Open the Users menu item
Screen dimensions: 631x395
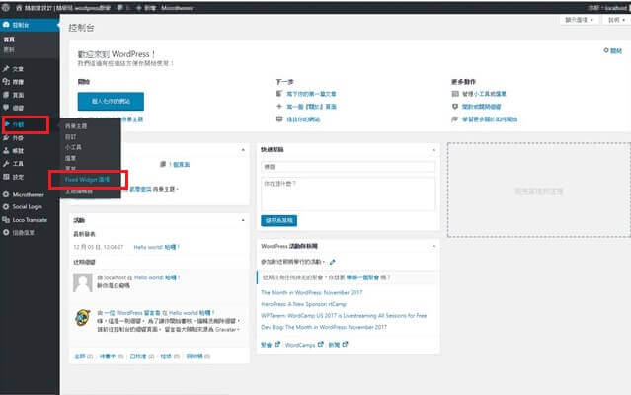coord(30,151)
